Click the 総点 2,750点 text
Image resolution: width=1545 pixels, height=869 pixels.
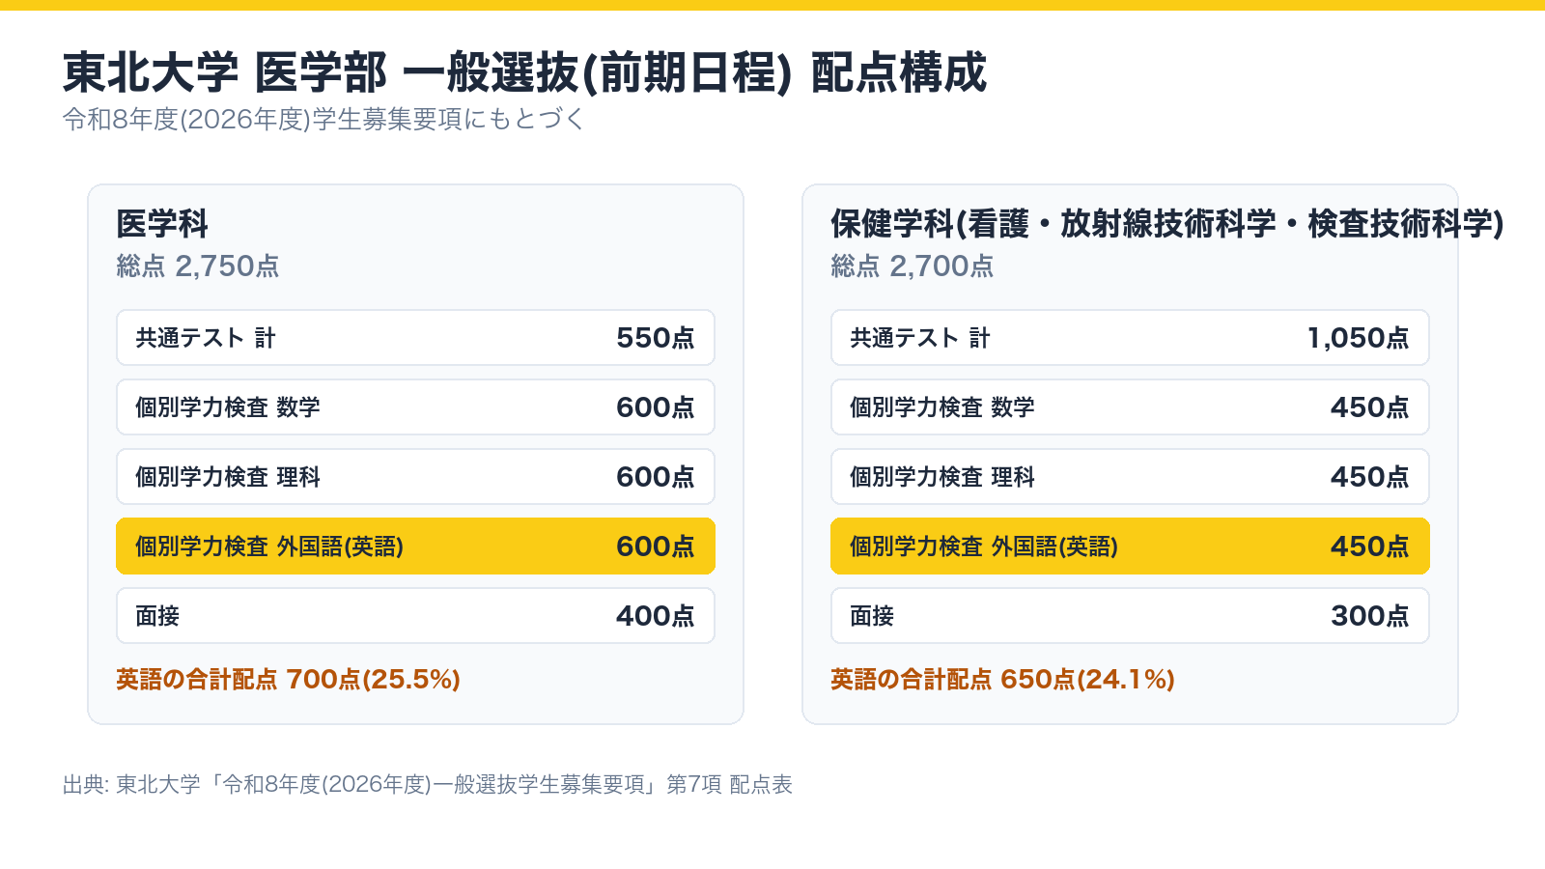point(198,266)
